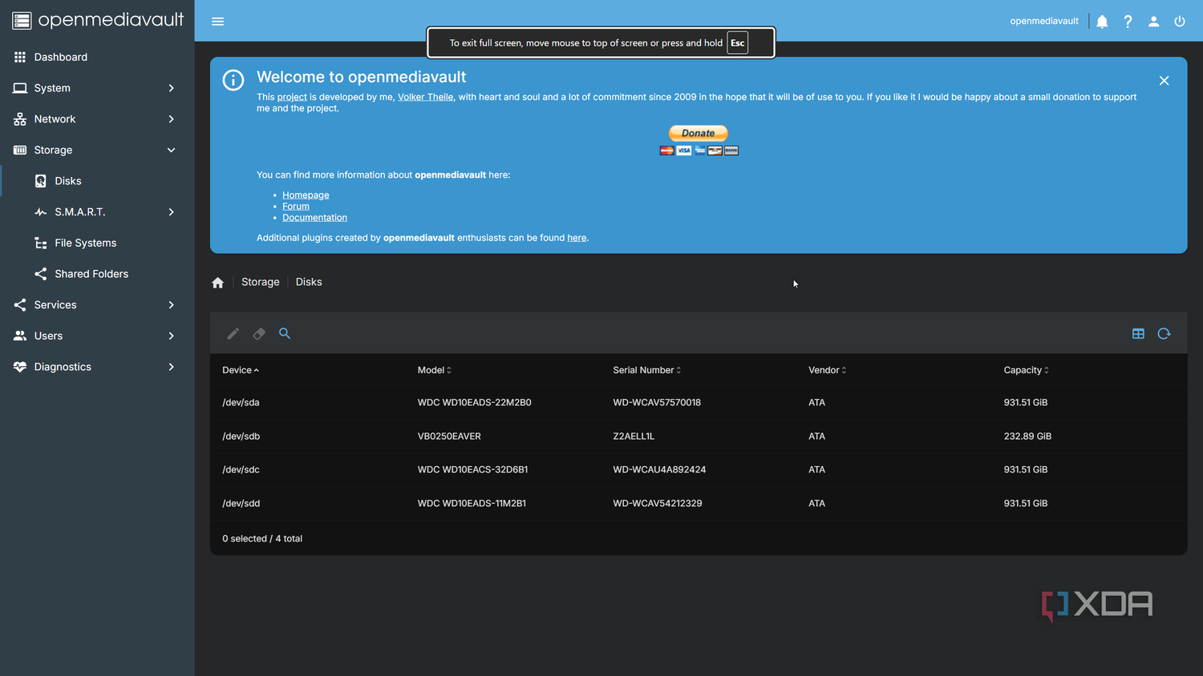Click the File Systems tree icon
Screen dimensions: 1203x676
pos(41,243)
